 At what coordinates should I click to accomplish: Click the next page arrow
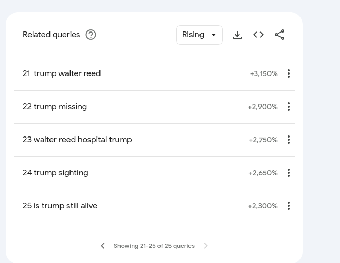pos(206,246)
